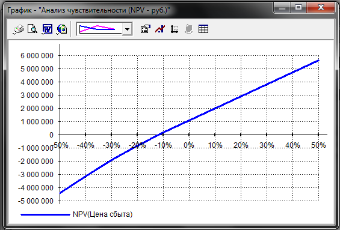The image size is (340, 230).
Task: Click the grayed-out 3D view icon
Action: pyautogui.click(x=188, y=29)
